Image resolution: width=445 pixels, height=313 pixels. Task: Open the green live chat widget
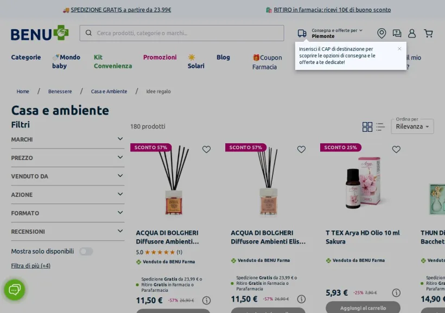15,290
